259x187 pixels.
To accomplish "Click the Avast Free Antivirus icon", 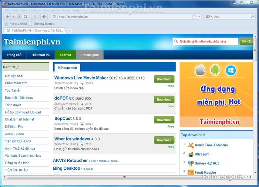I will 191,145.
